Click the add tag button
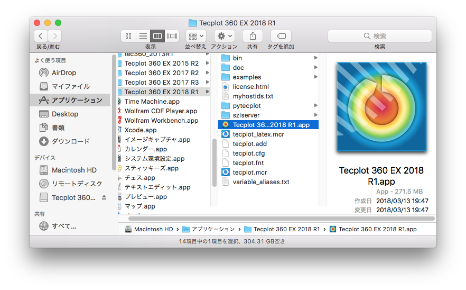This screenshot has height=290, width=466. coord(281,36)
